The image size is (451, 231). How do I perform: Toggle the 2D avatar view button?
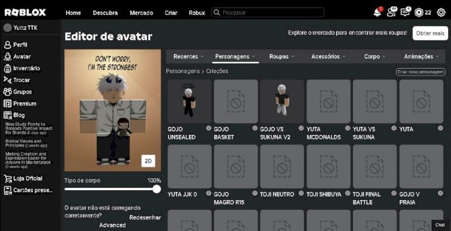pyautogui.click(x=148, y=161)
